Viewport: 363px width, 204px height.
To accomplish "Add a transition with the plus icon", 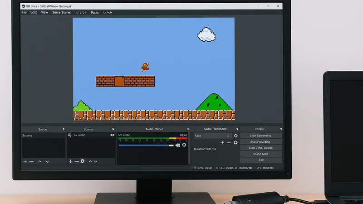I will [x=222, y=143].
